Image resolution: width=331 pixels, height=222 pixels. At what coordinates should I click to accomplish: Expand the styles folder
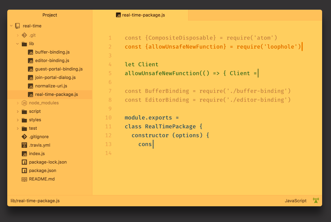click(17, 120)
